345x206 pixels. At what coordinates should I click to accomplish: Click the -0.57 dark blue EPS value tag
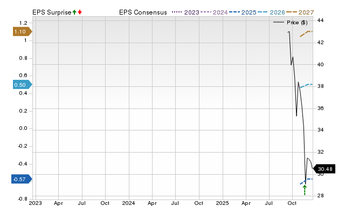point(22,179)
